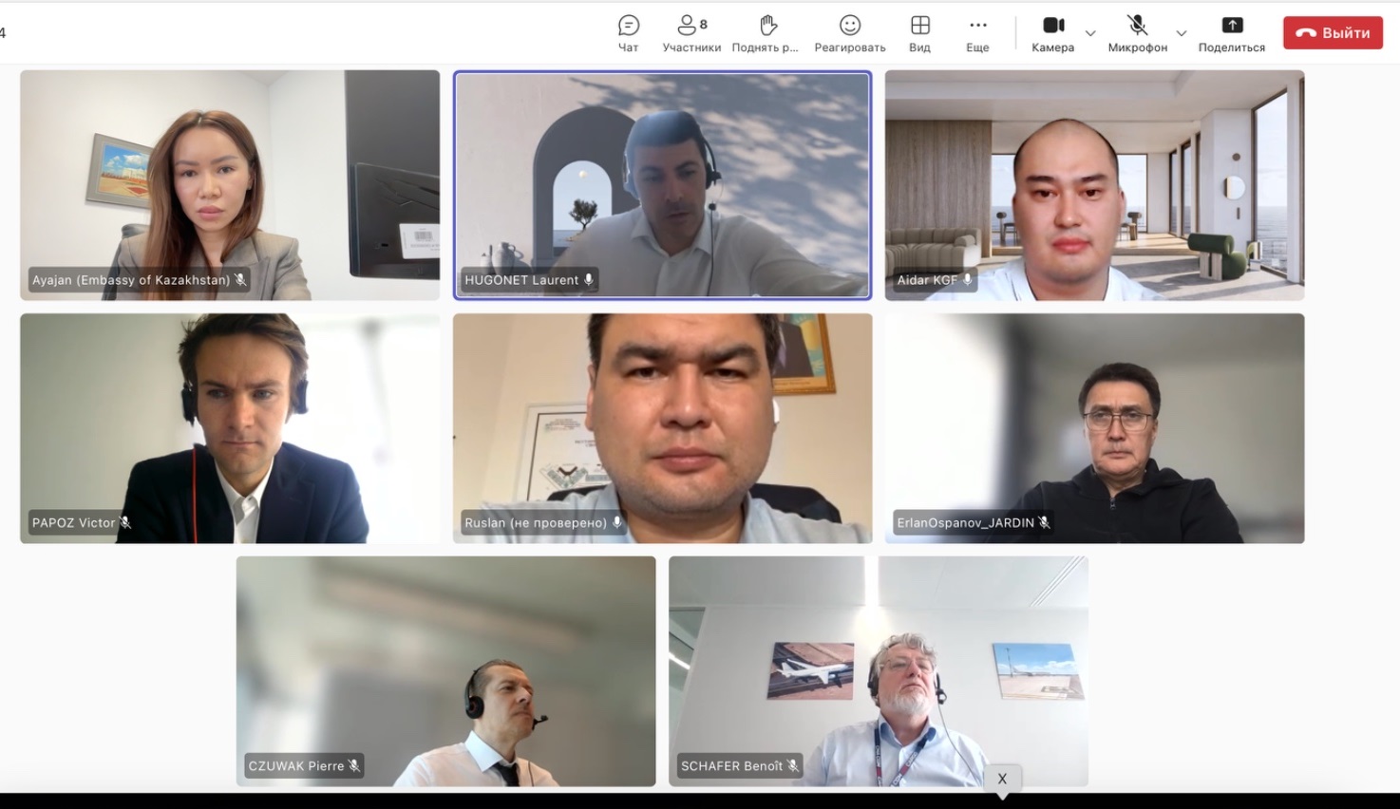The width and height of the screenshot is (1400, 809).
Task: Toggle the Камера on or off
Action: click(x=1053, y=33)
